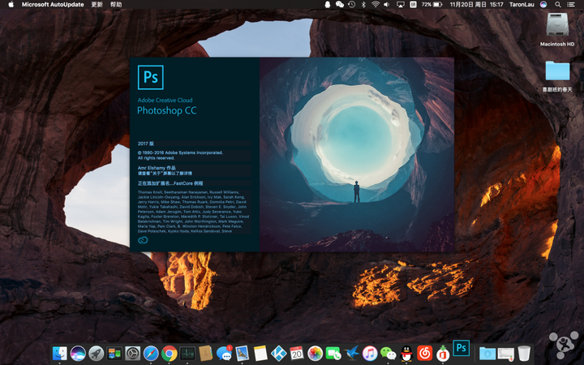The image size is (584, 365).
Task: Open System Preferences gear in Dock
Action: [x=132, y=353]
